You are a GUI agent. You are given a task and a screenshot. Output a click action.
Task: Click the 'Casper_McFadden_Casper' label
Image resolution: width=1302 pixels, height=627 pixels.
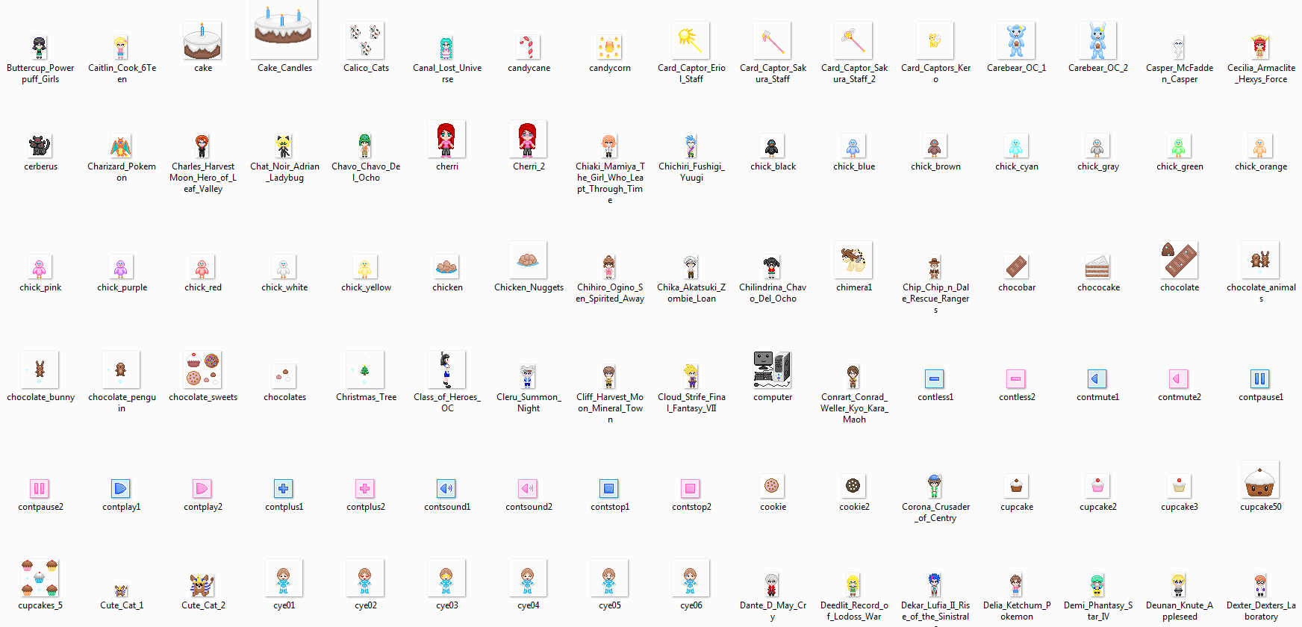[x=1180, y=73]
